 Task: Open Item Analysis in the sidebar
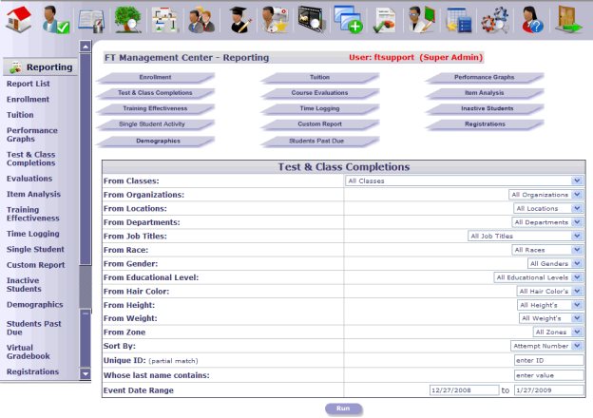point(33,194)
